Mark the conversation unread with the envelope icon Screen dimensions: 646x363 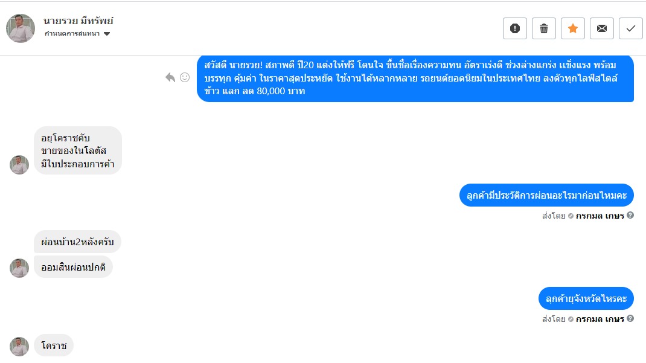(x=601, y=28)
